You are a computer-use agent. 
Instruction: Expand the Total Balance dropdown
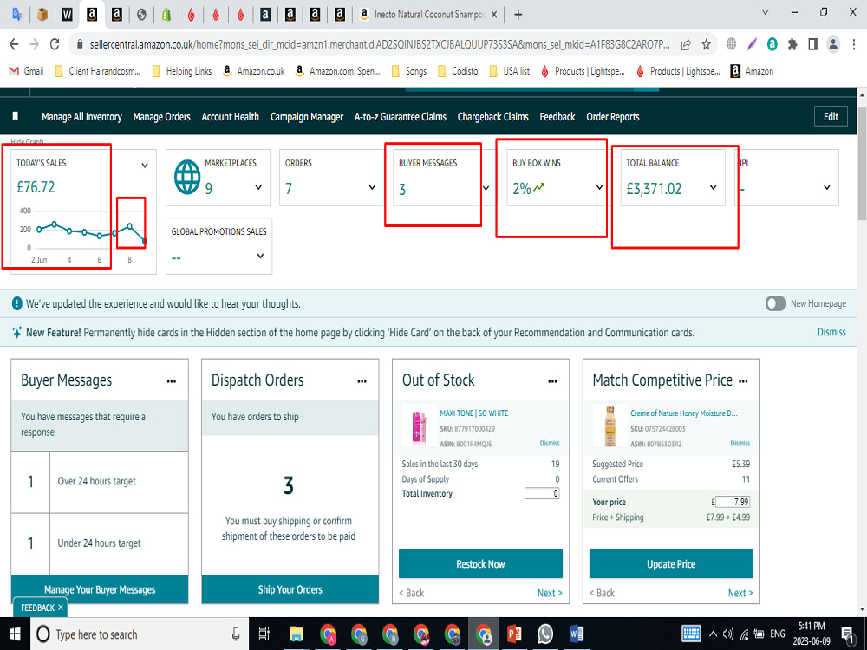click(714, 187)
